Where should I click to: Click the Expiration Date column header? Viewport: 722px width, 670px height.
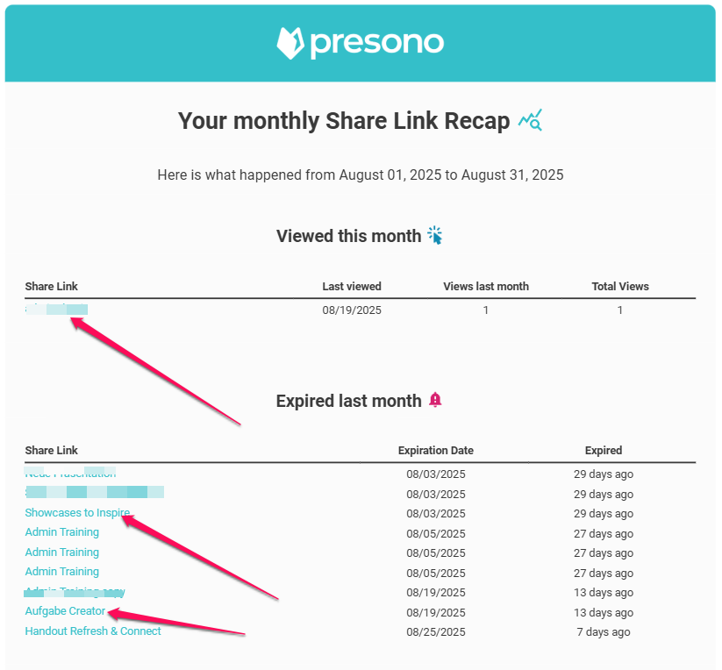[x=435, y=450]
